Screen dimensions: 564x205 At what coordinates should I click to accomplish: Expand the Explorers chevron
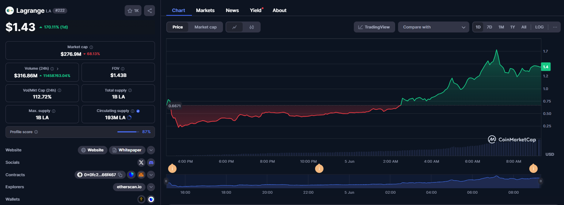(151, 187)
